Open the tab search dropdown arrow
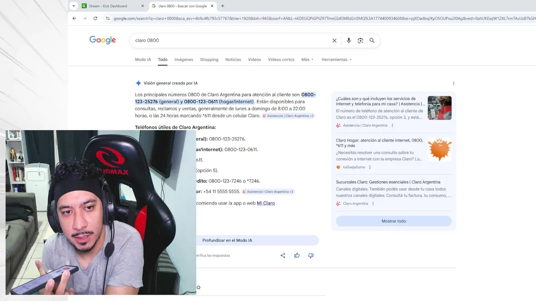 coord(74,6)
